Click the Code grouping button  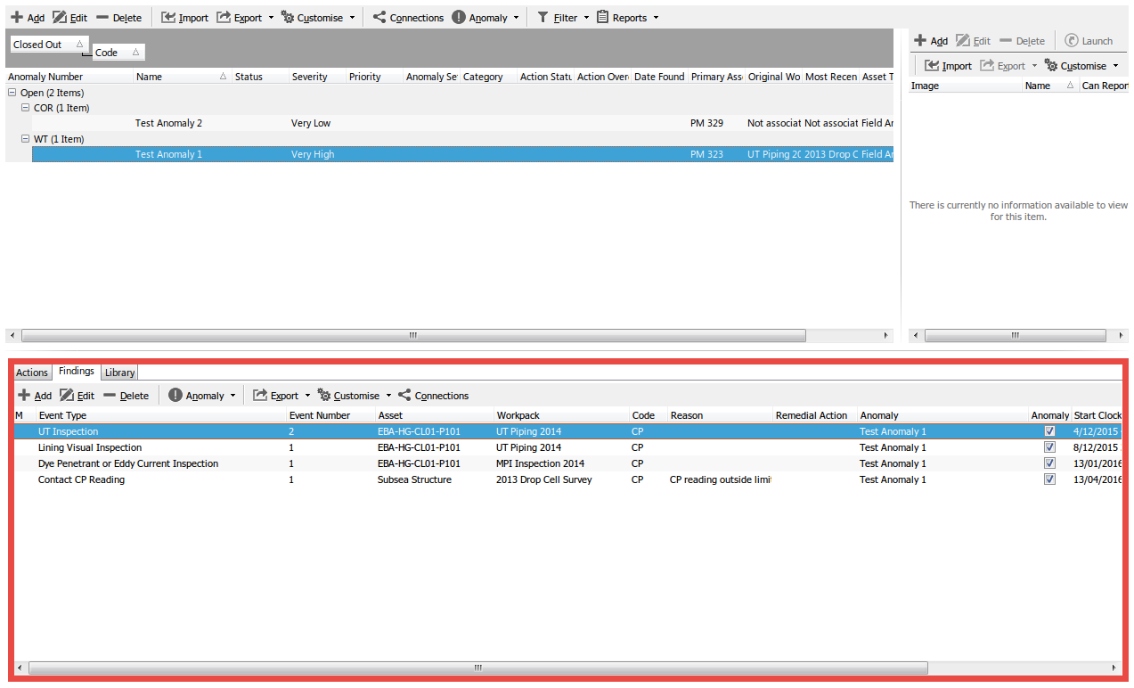click(118, 53)
